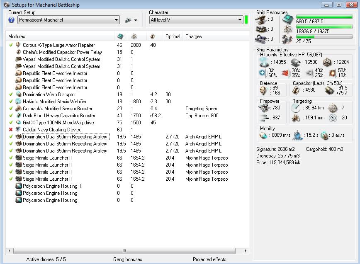Image resolution: width=360 pixels, height=264 pixels.
Task: Click armor hitpoints icon beside 16536
Action: [295, 62]
